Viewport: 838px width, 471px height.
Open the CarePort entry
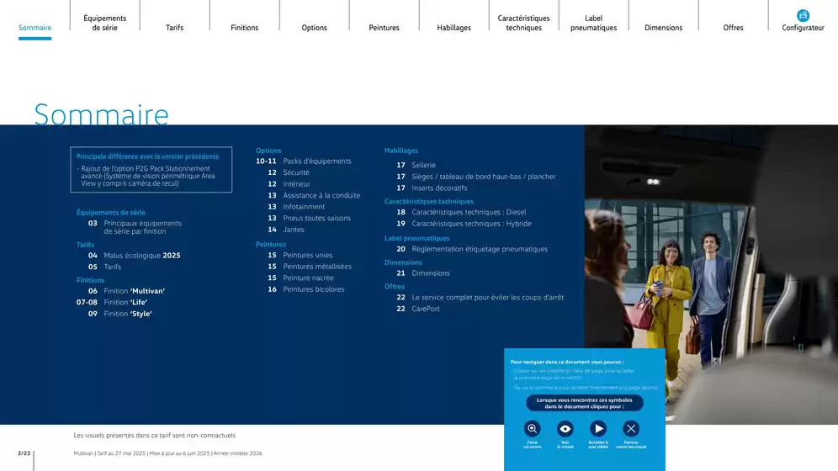tap(425, 309)
